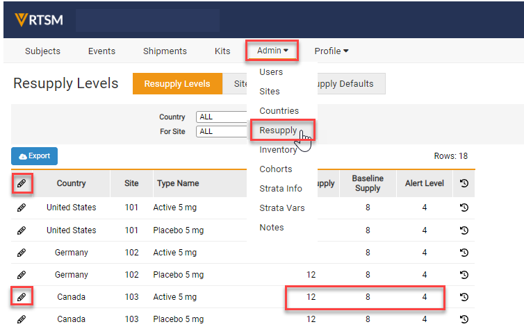
Task: View history for the Canada Active 5 mg row
Action: (464, 297)
